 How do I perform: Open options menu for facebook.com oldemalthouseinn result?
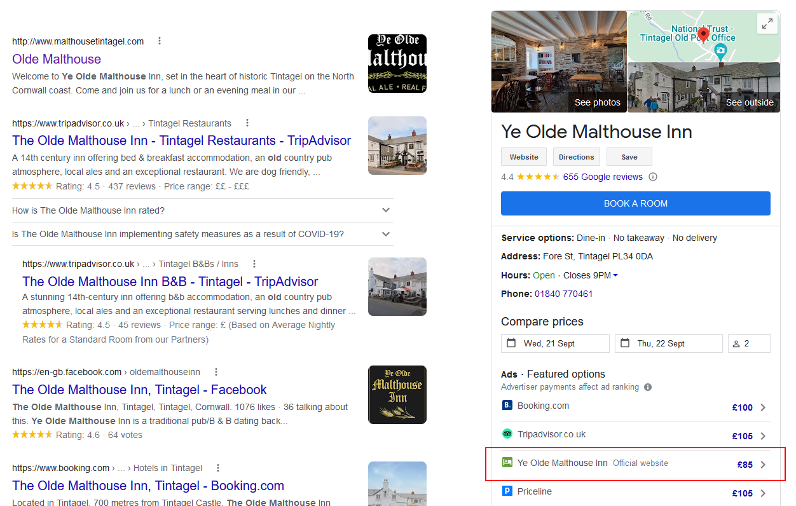click(x=216, y=372)
